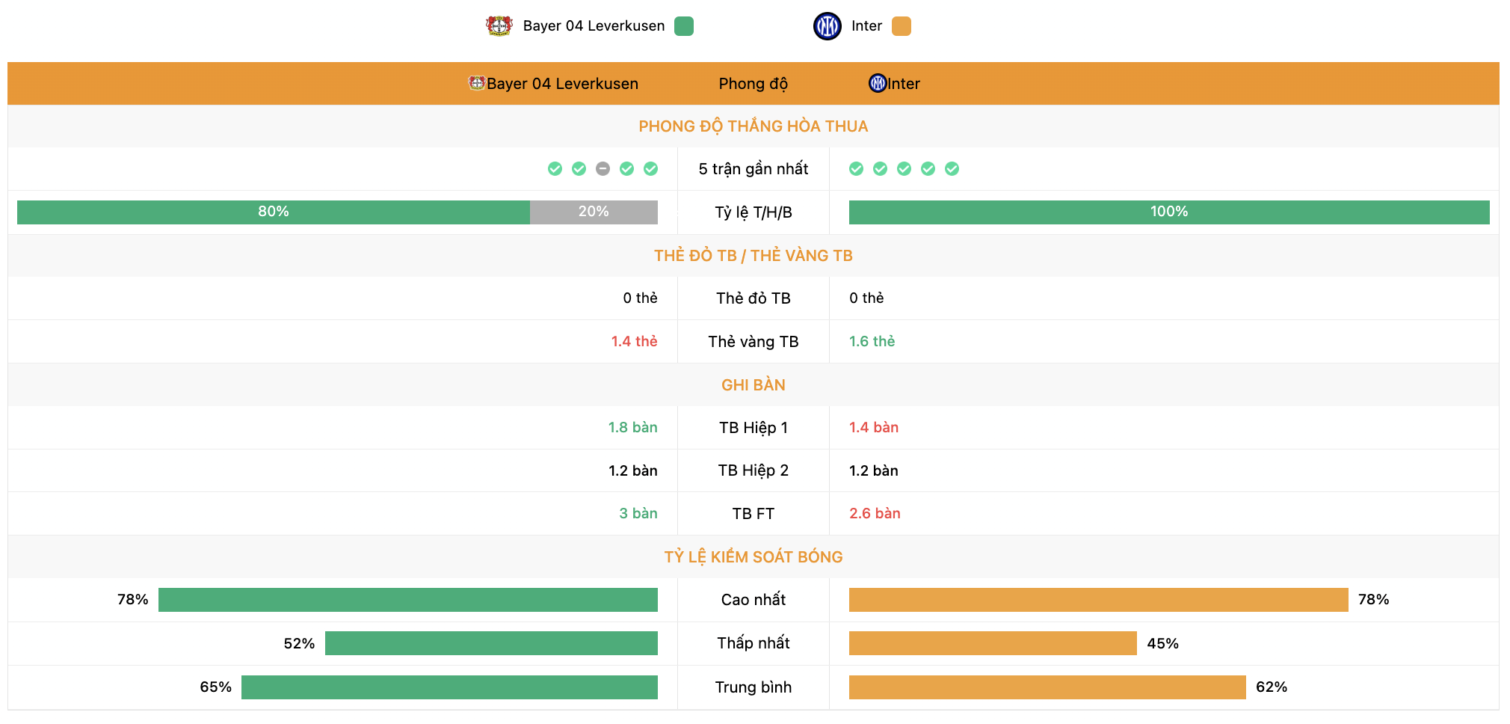Click Leverkusen's '1.8 bàn' first half value

[632, 428]
